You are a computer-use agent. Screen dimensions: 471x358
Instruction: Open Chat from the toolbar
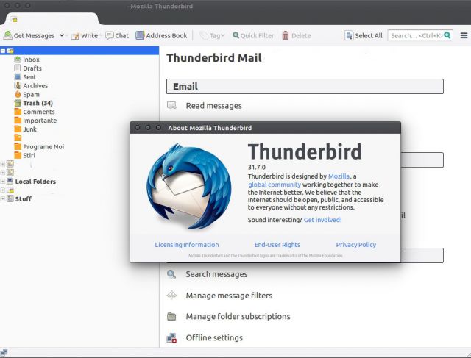click(x=117, y=35)
